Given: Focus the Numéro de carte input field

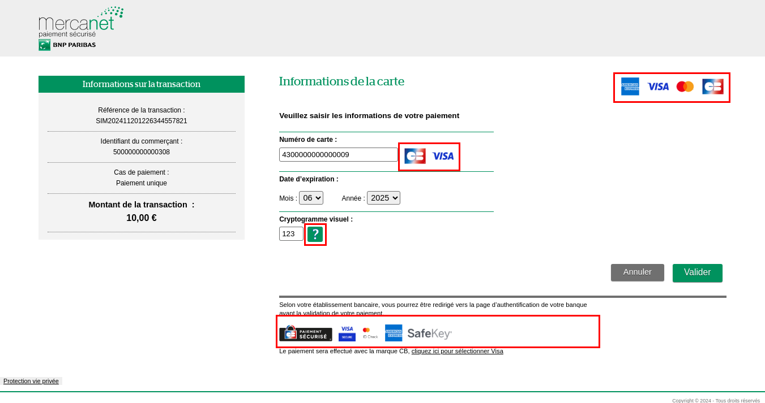Looking at the screenshot, I should 338,155.
